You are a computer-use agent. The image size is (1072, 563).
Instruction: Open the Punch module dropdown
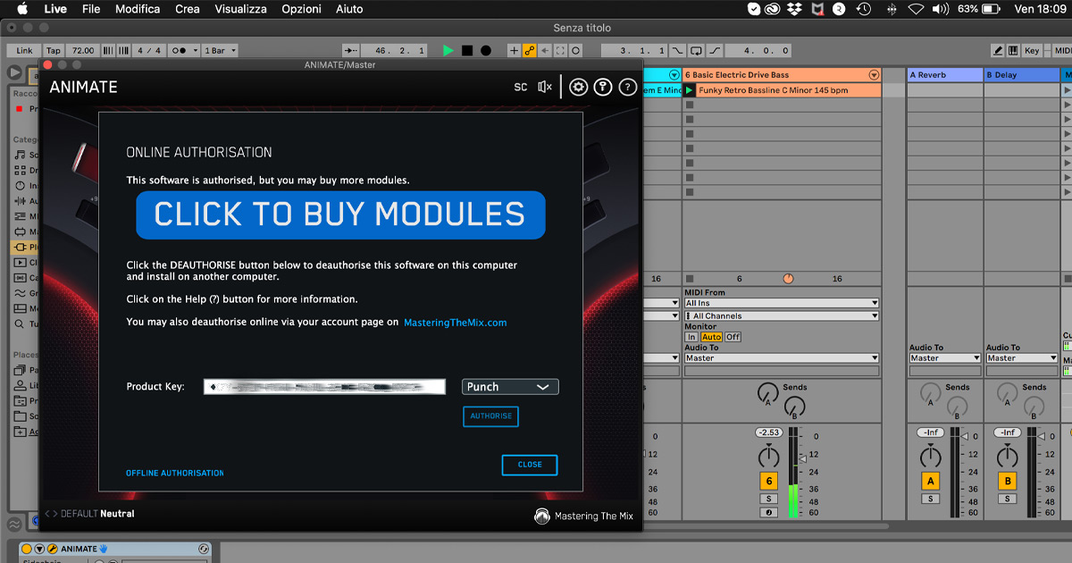click(510, 387)
